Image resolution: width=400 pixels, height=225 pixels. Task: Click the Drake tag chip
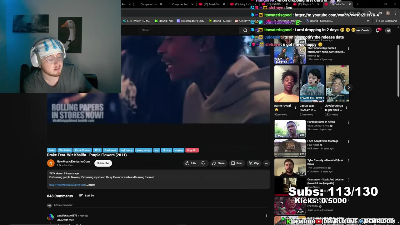52,150
